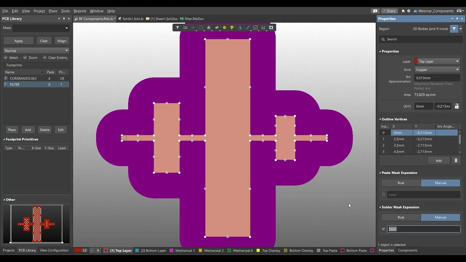Place a via from active bar
466x262 pixels.
point(232,28)
